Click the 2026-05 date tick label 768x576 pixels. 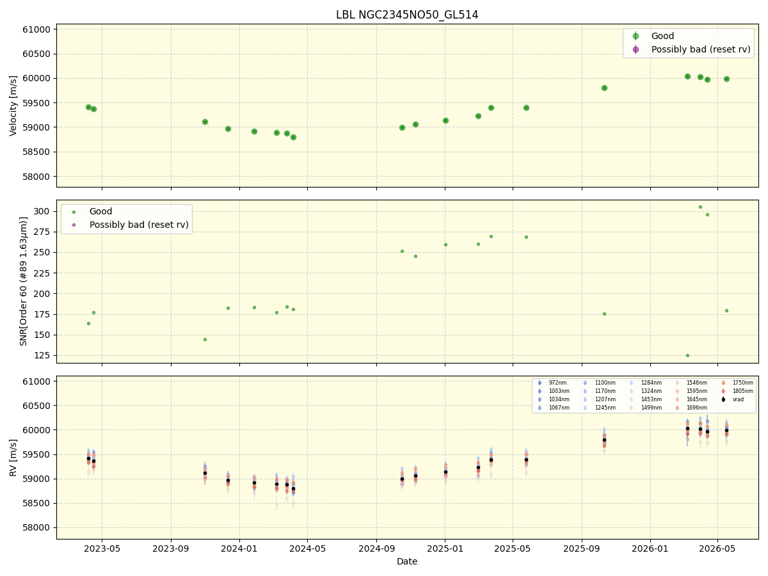pos(717,548)
